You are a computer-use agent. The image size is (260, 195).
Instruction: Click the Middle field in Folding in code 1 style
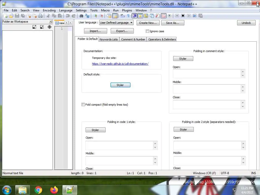point(121,161)
